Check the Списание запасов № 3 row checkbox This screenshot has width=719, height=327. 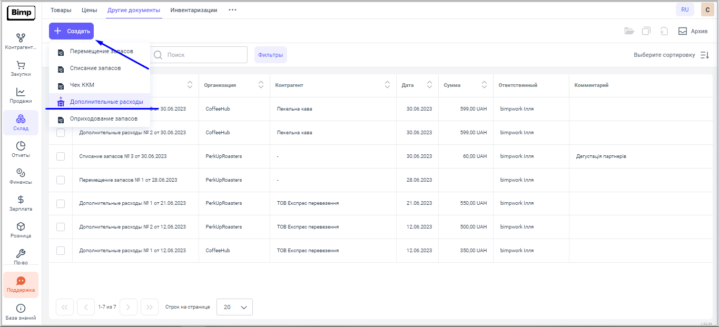[x=61, y=156]
